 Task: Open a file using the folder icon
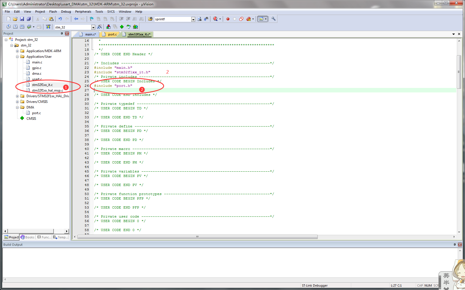(x=15, y=19)
